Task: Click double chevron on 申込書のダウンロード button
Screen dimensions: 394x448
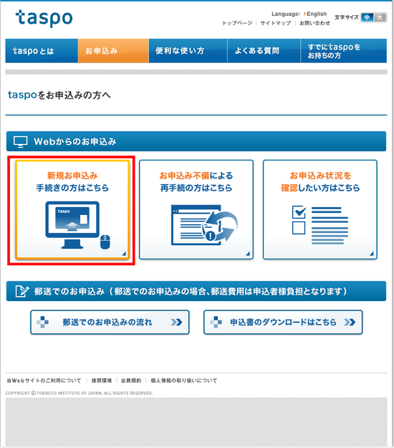Action: click(350, 323)
